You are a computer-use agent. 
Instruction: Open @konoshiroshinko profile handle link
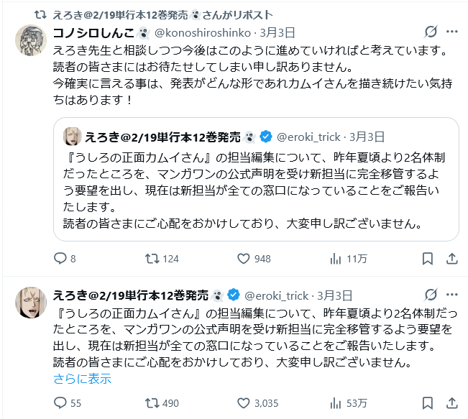pos(203,34)
